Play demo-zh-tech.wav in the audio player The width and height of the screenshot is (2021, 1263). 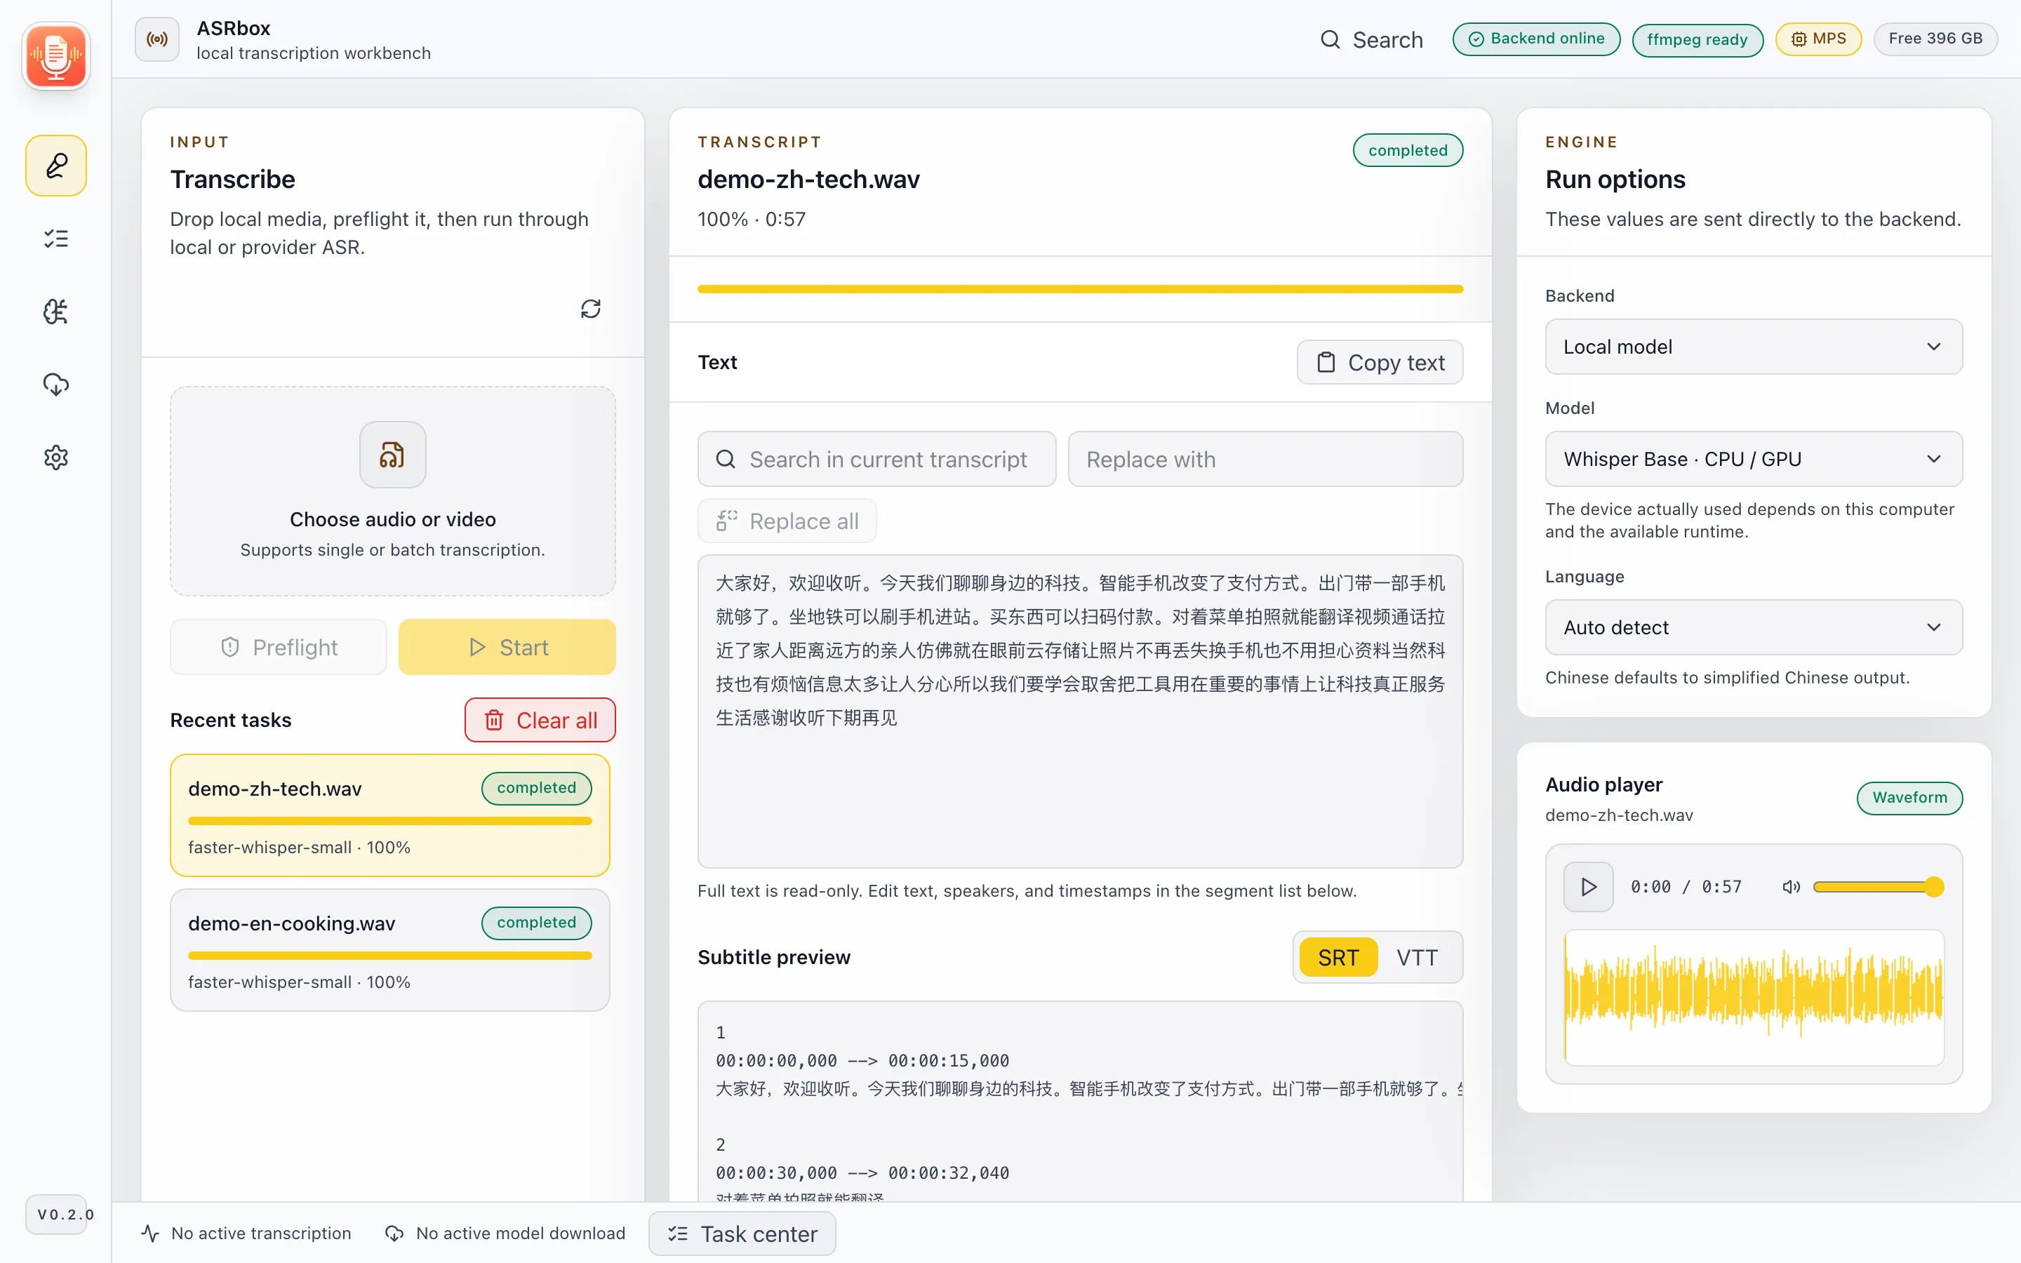1589,886
